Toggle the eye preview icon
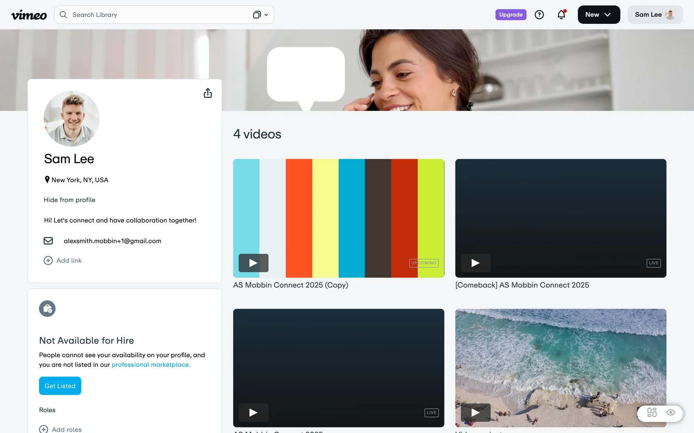The image size is (694, 433). tap(671, 412)
